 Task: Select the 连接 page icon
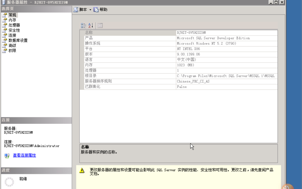click(5, 35)
